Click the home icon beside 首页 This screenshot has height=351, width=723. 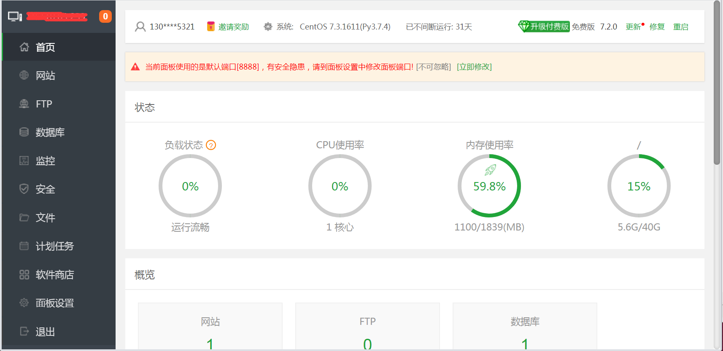24,47
